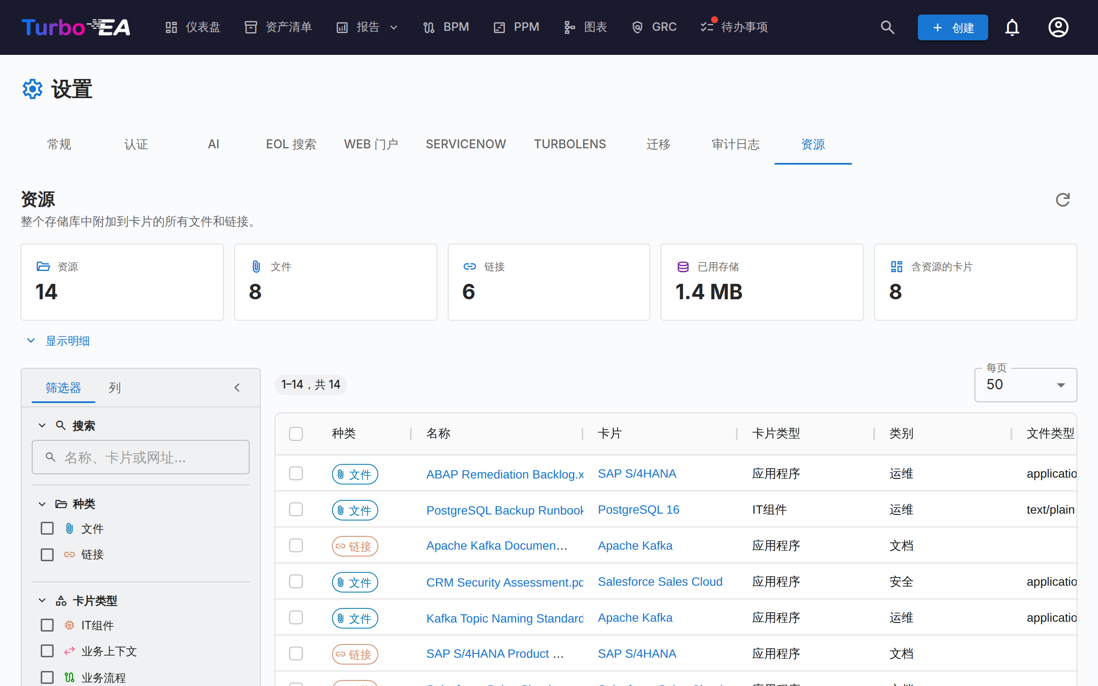Check the 业务上下文 card type checkbox
This screenshot has height=686, width=1098.
[x=47, y=651]
